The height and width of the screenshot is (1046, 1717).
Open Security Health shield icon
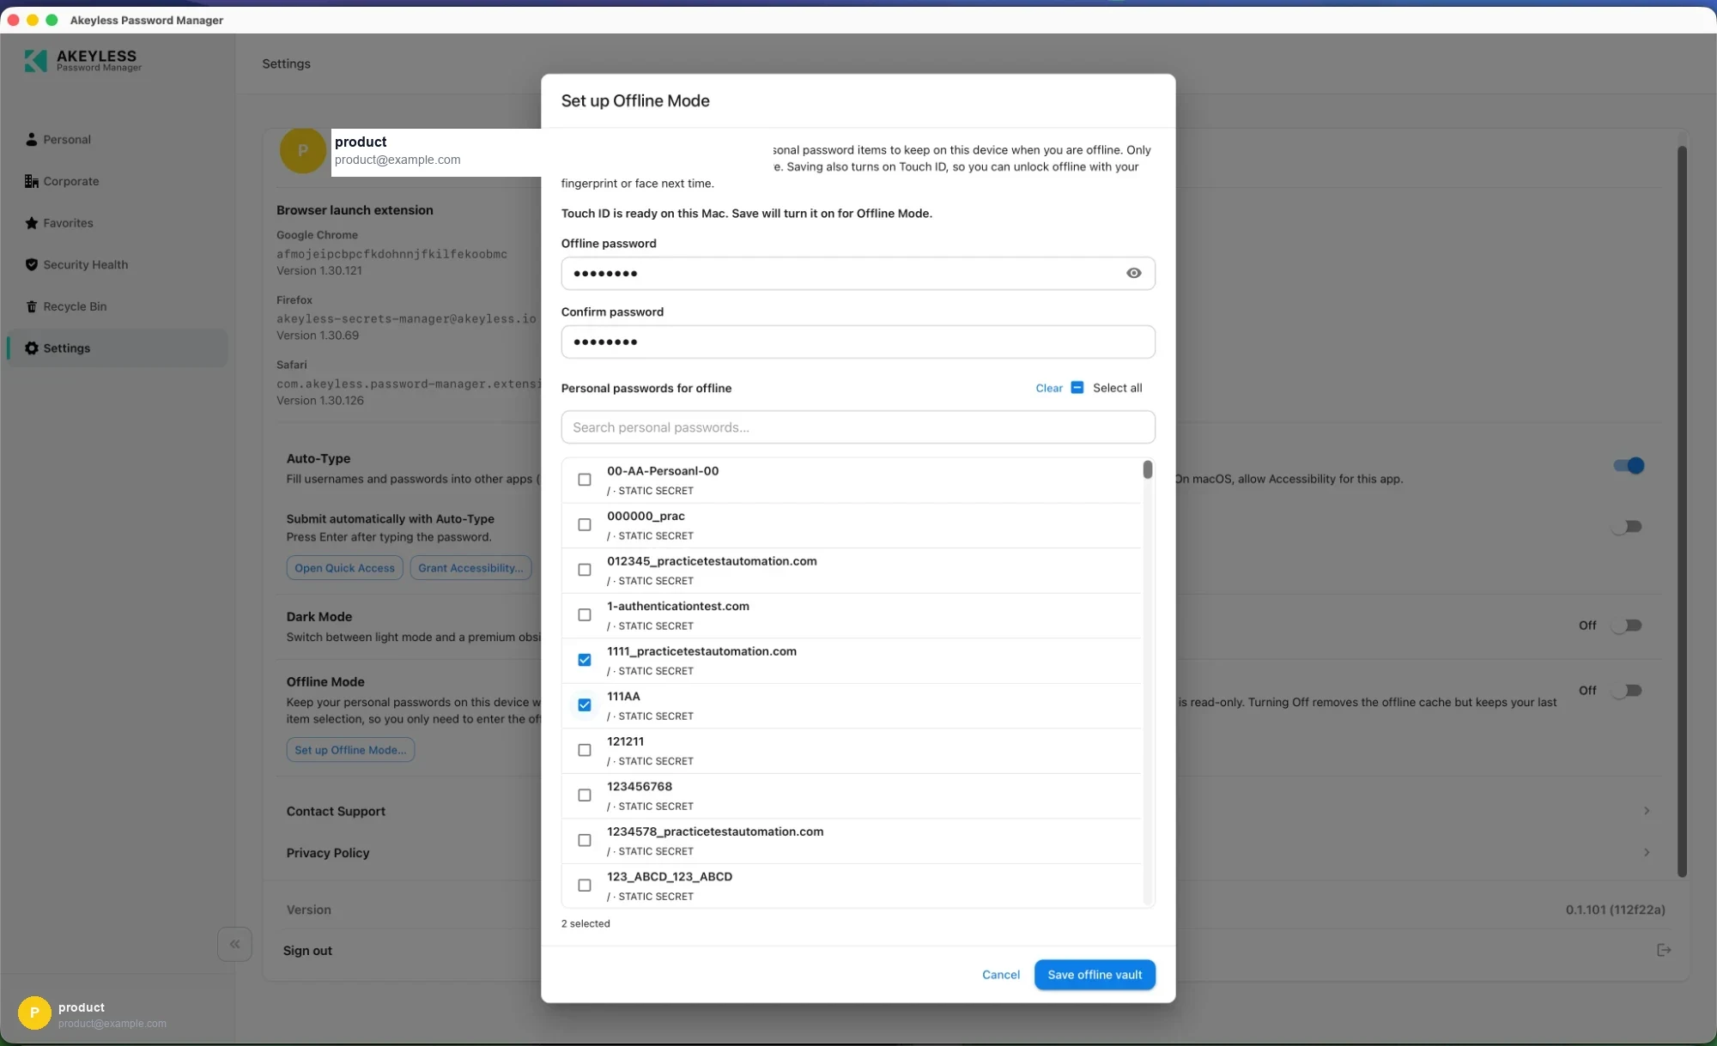(32, 264)
